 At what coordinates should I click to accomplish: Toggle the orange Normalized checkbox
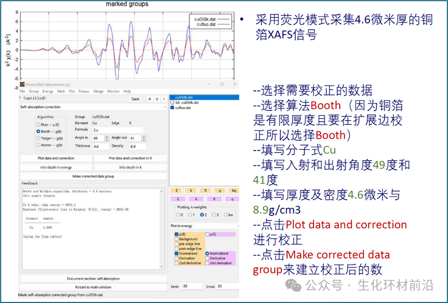(176, 254)
